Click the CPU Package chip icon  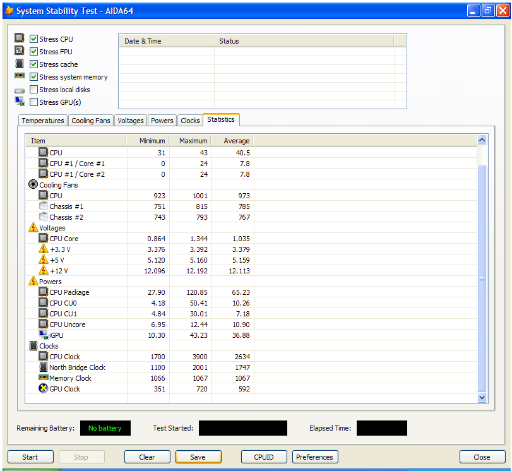(x=43, y=291)
